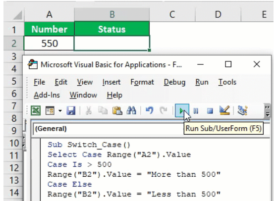Open the Debug menu
Screen dimensions: 275x201
(x=174, y=82)
